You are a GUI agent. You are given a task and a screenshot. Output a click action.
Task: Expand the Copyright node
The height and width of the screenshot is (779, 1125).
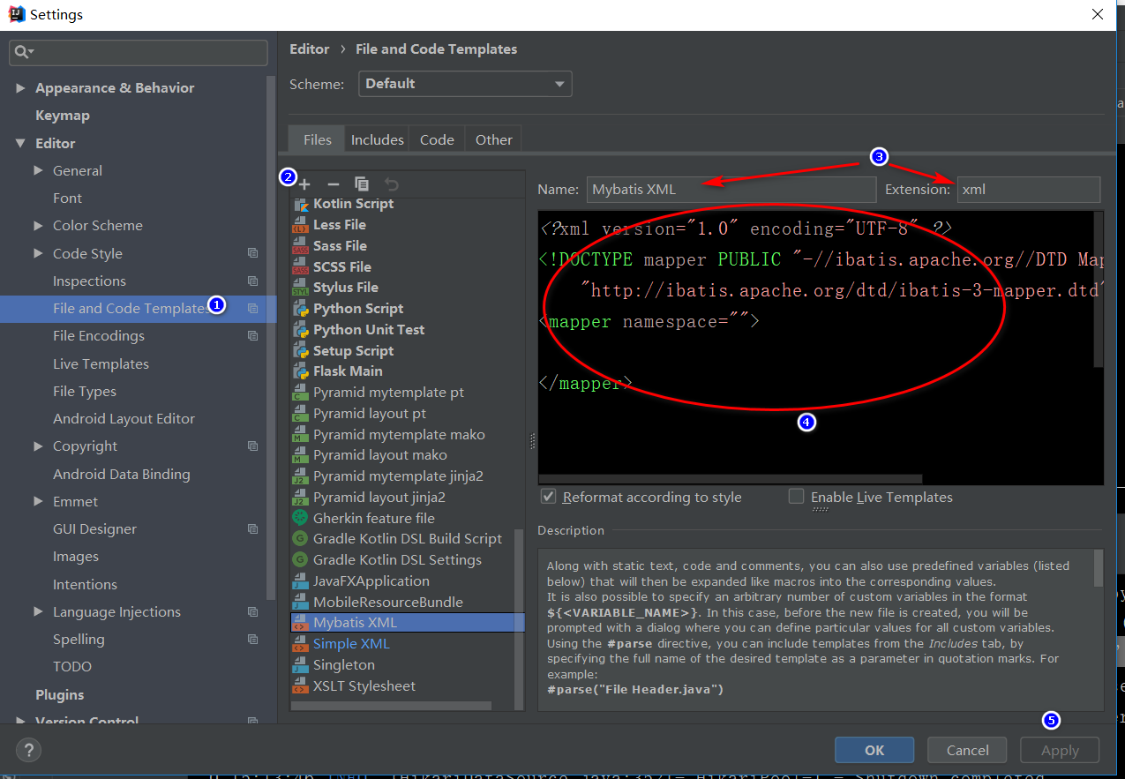tap(38, 446)
